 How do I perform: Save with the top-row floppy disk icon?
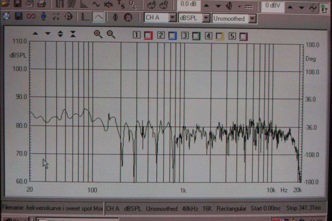coord(18,3)
